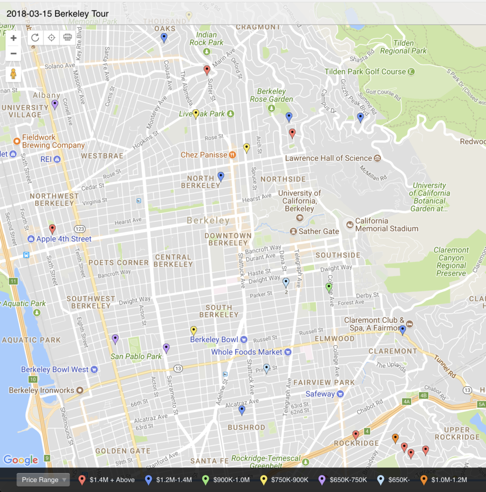Open Berkeley Ironworks place icon
Image resolution: width=486 pixels, height=492 pixels.
click(x=80, y=390)
